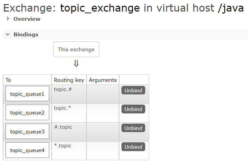Unbind topic_queue1 from the exchange

pos(133,90)
